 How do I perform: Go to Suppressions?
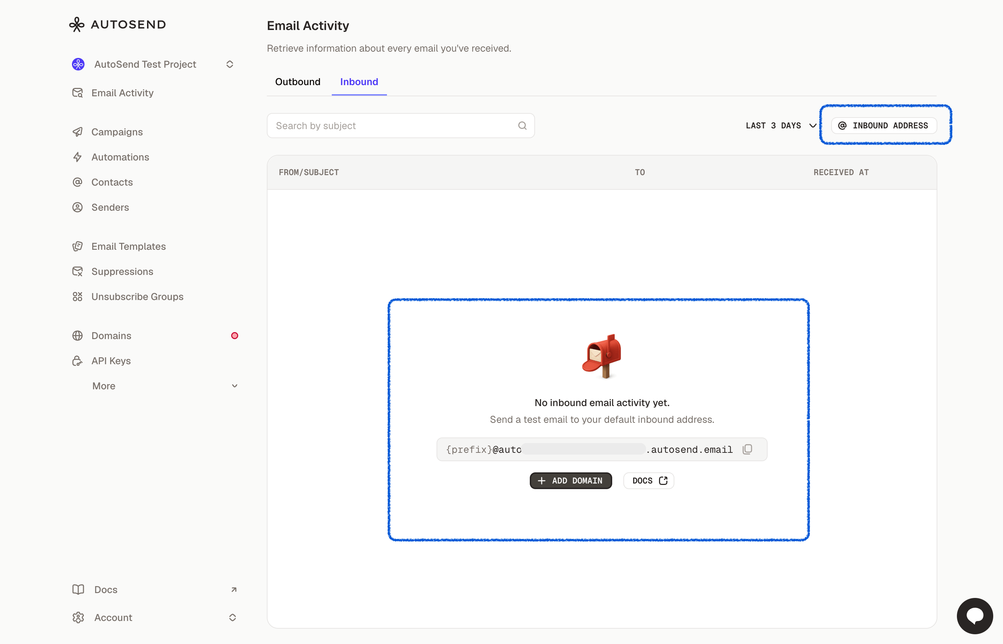(122, 271)
